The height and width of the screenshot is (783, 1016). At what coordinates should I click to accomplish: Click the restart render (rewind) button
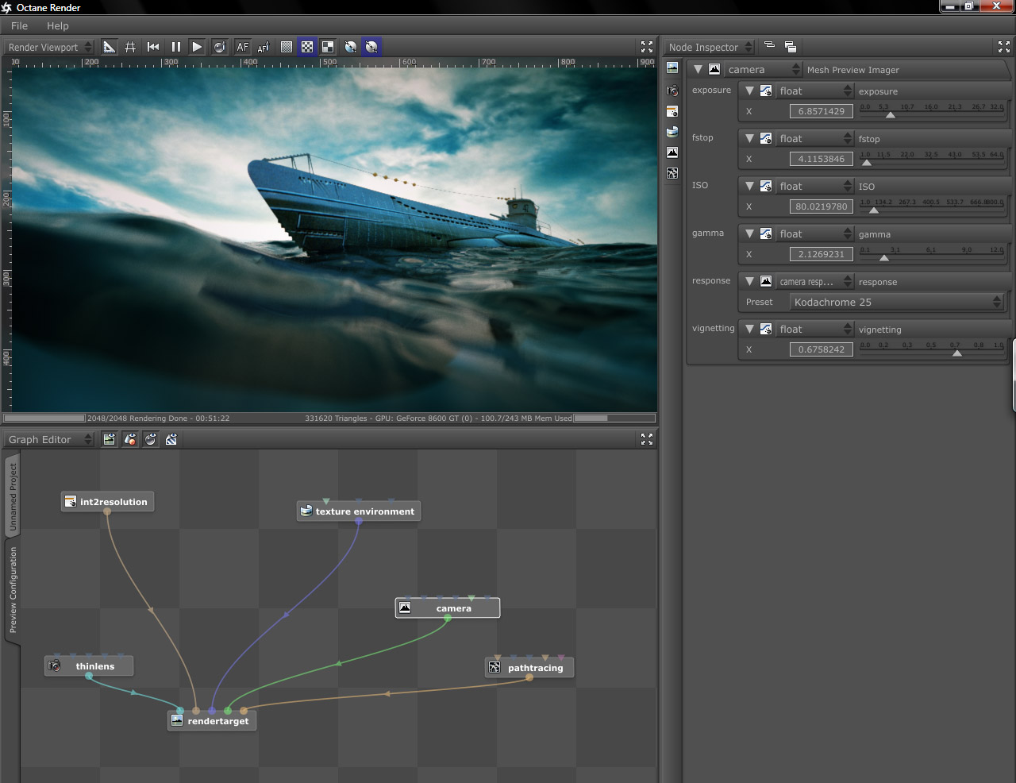(x=153, y=47)
